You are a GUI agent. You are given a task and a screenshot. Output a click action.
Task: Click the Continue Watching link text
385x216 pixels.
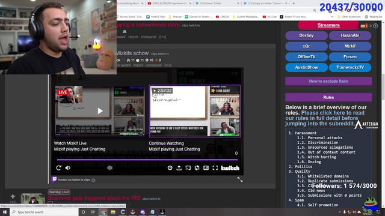(x=166, y=143)
